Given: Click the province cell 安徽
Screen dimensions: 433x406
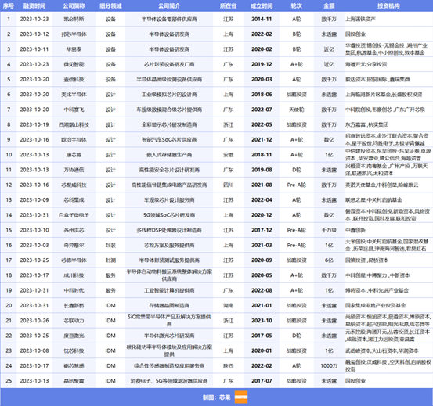Looking at the screenshot, I should (x=228, y=155).
